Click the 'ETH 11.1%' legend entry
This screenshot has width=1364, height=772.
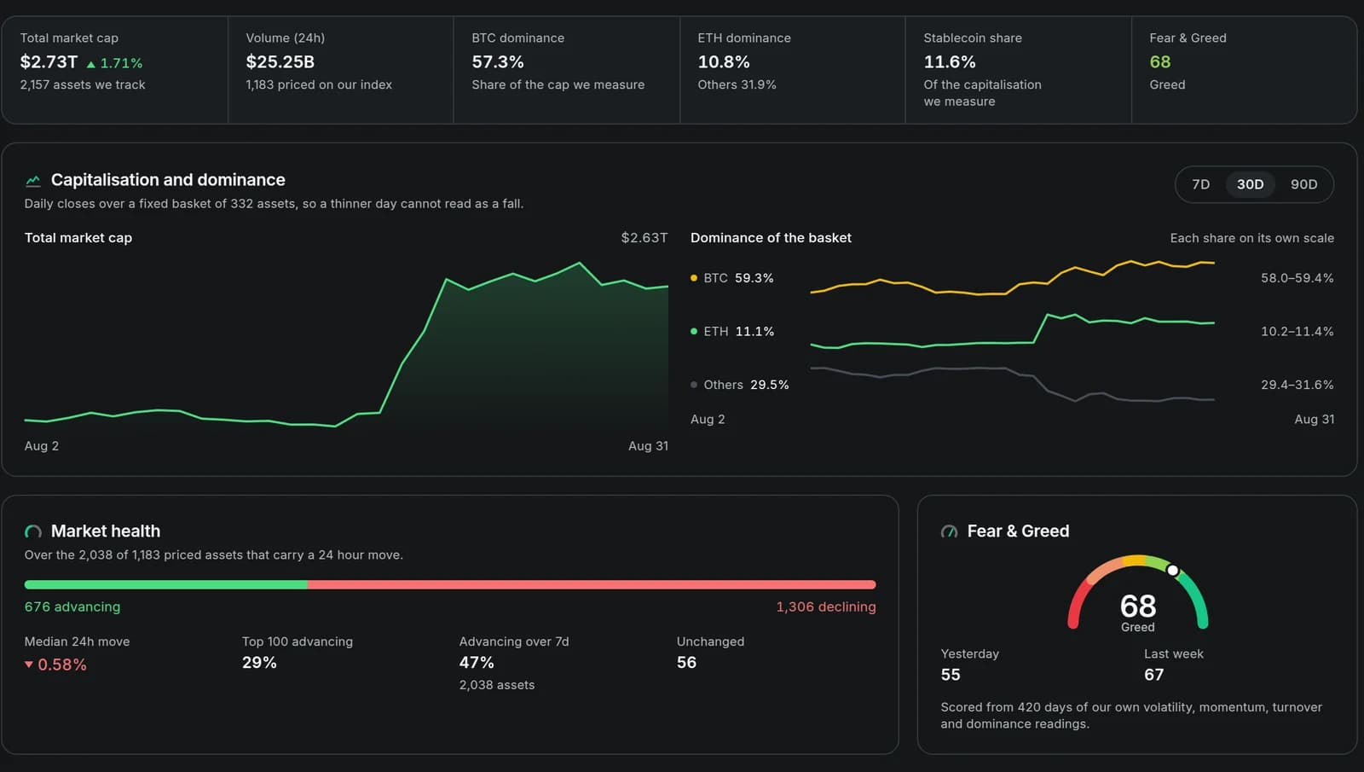[732, 331]
